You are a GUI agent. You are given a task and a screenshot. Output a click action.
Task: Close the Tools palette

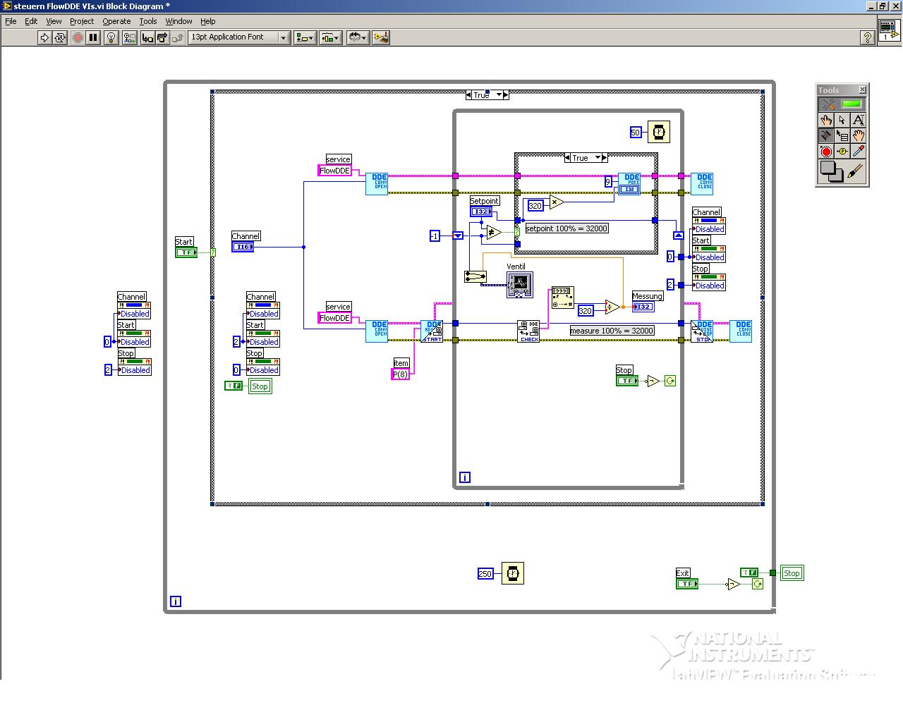tap(862, 90)
